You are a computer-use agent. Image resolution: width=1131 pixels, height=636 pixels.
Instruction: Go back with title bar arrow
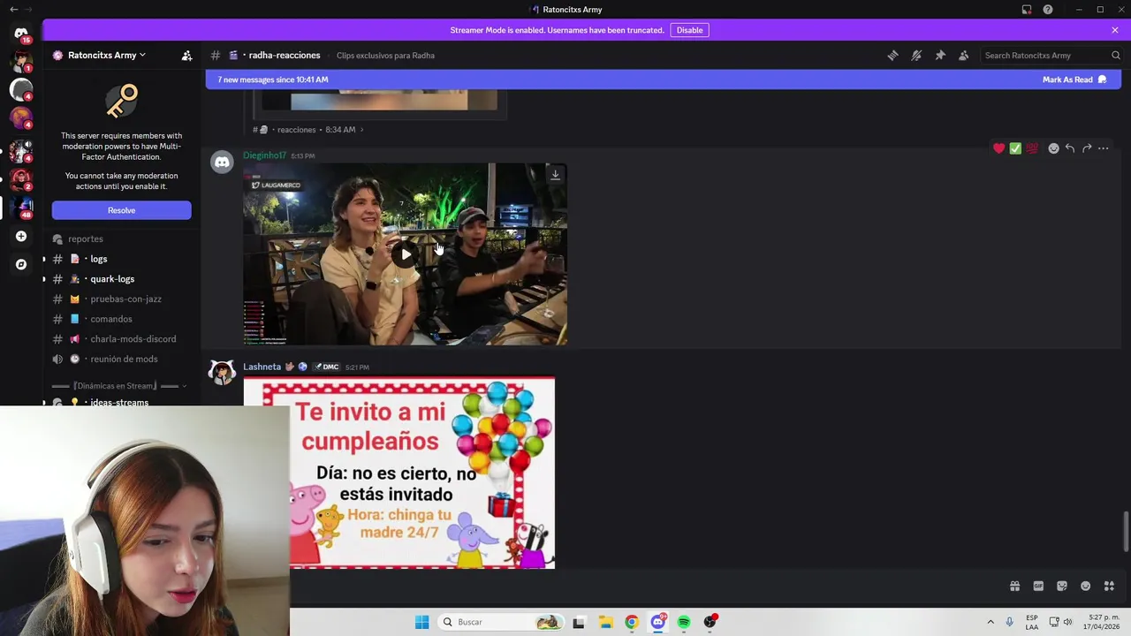(13, 10)
